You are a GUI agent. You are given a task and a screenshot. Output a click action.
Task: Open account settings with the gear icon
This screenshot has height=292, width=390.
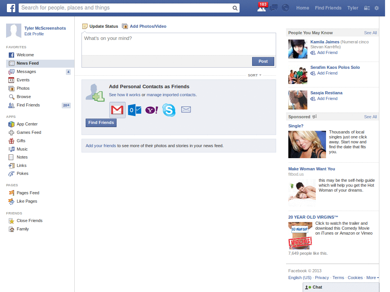pyautogui.click(x=376, y=8)
